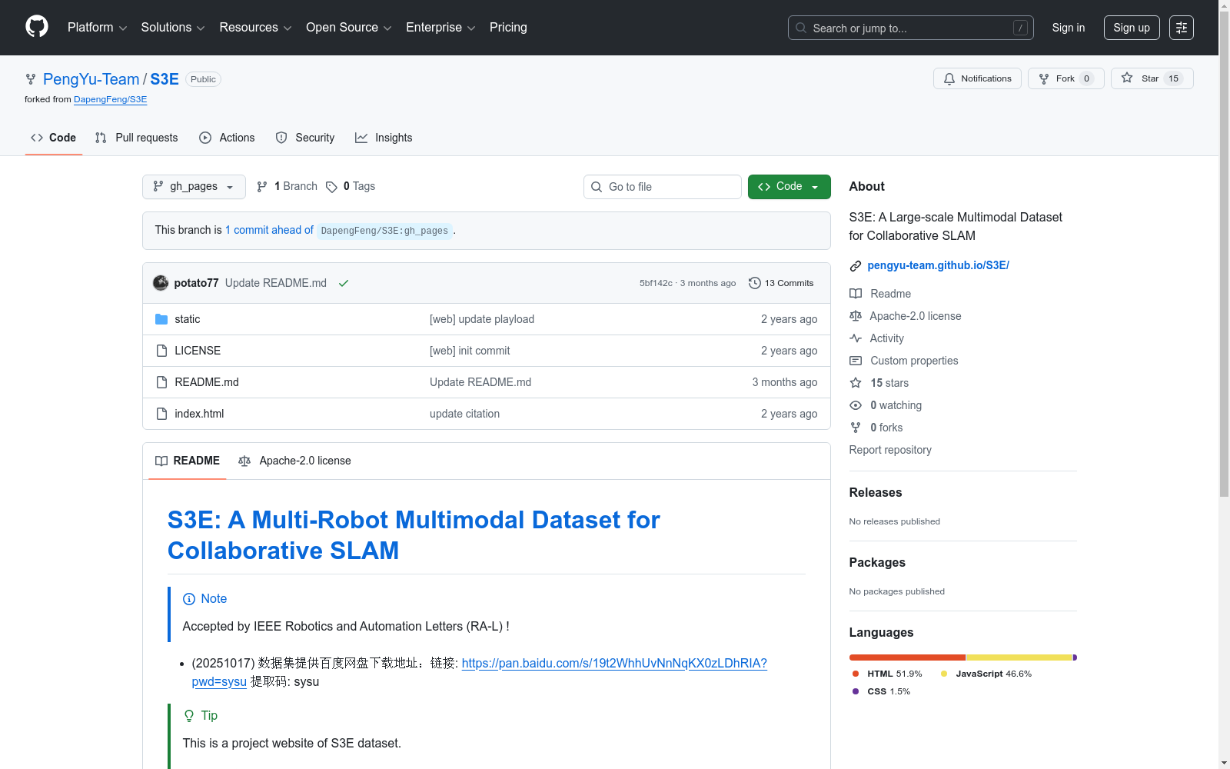Expand the Enterprise menu
Screen dimensions: 1230x769
click(x=440, y=28)
